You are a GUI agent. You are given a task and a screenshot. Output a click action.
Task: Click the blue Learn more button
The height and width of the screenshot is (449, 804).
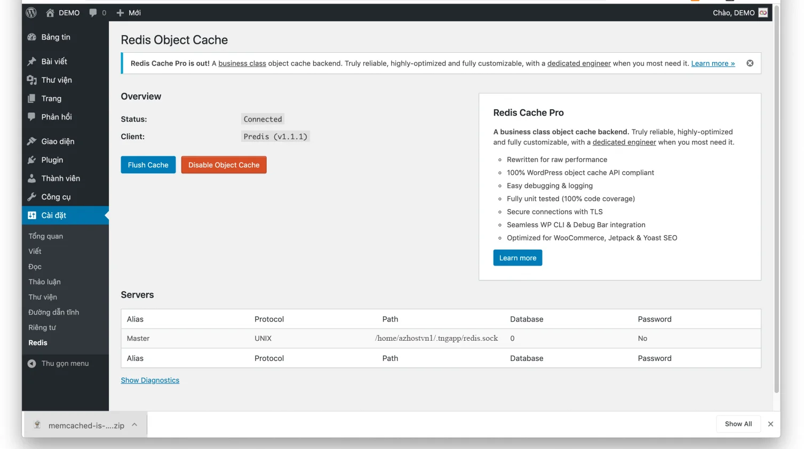pyautogui.click(x=518, y=258)
